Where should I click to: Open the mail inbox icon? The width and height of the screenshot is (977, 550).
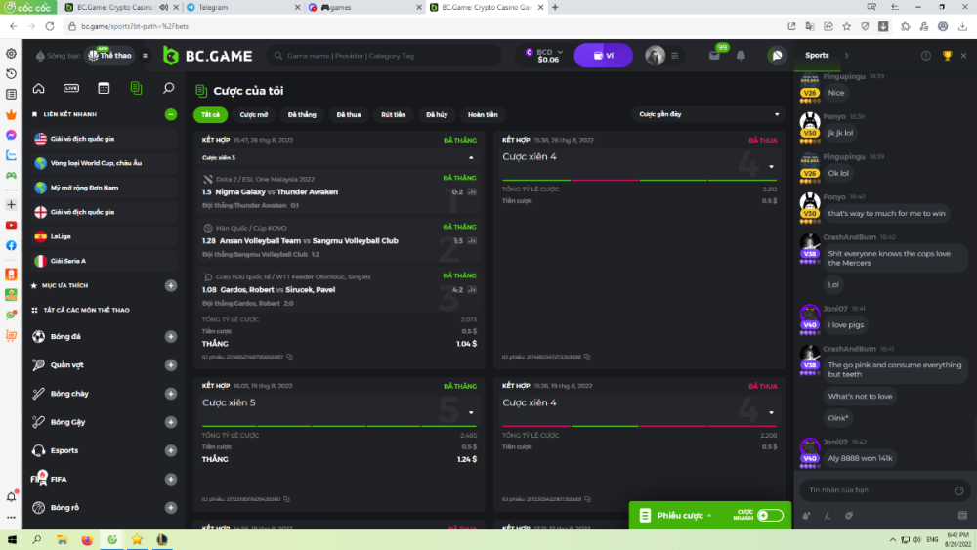click(714, 56)
